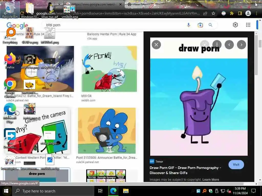262x196 pixels.
Task: Click the horizontal scrollbar right arrow
Action: tap(256, 184)
